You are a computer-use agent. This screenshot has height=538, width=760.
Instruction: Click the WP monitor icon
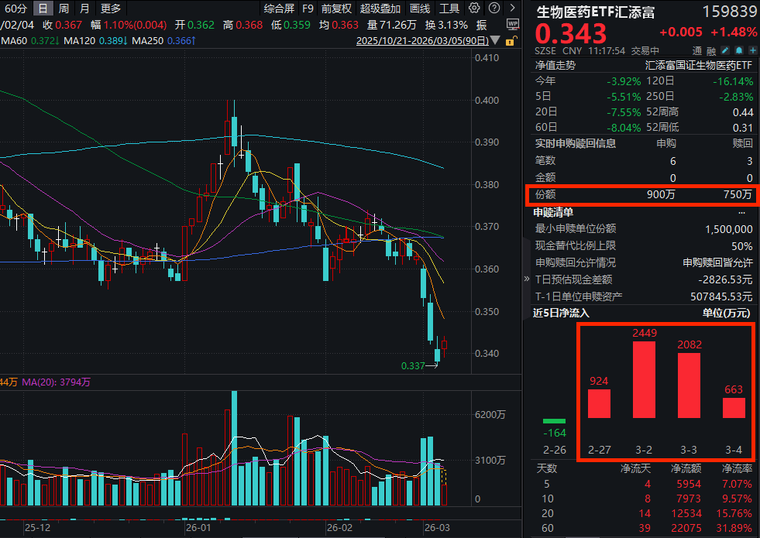click(x=511, y=24)
